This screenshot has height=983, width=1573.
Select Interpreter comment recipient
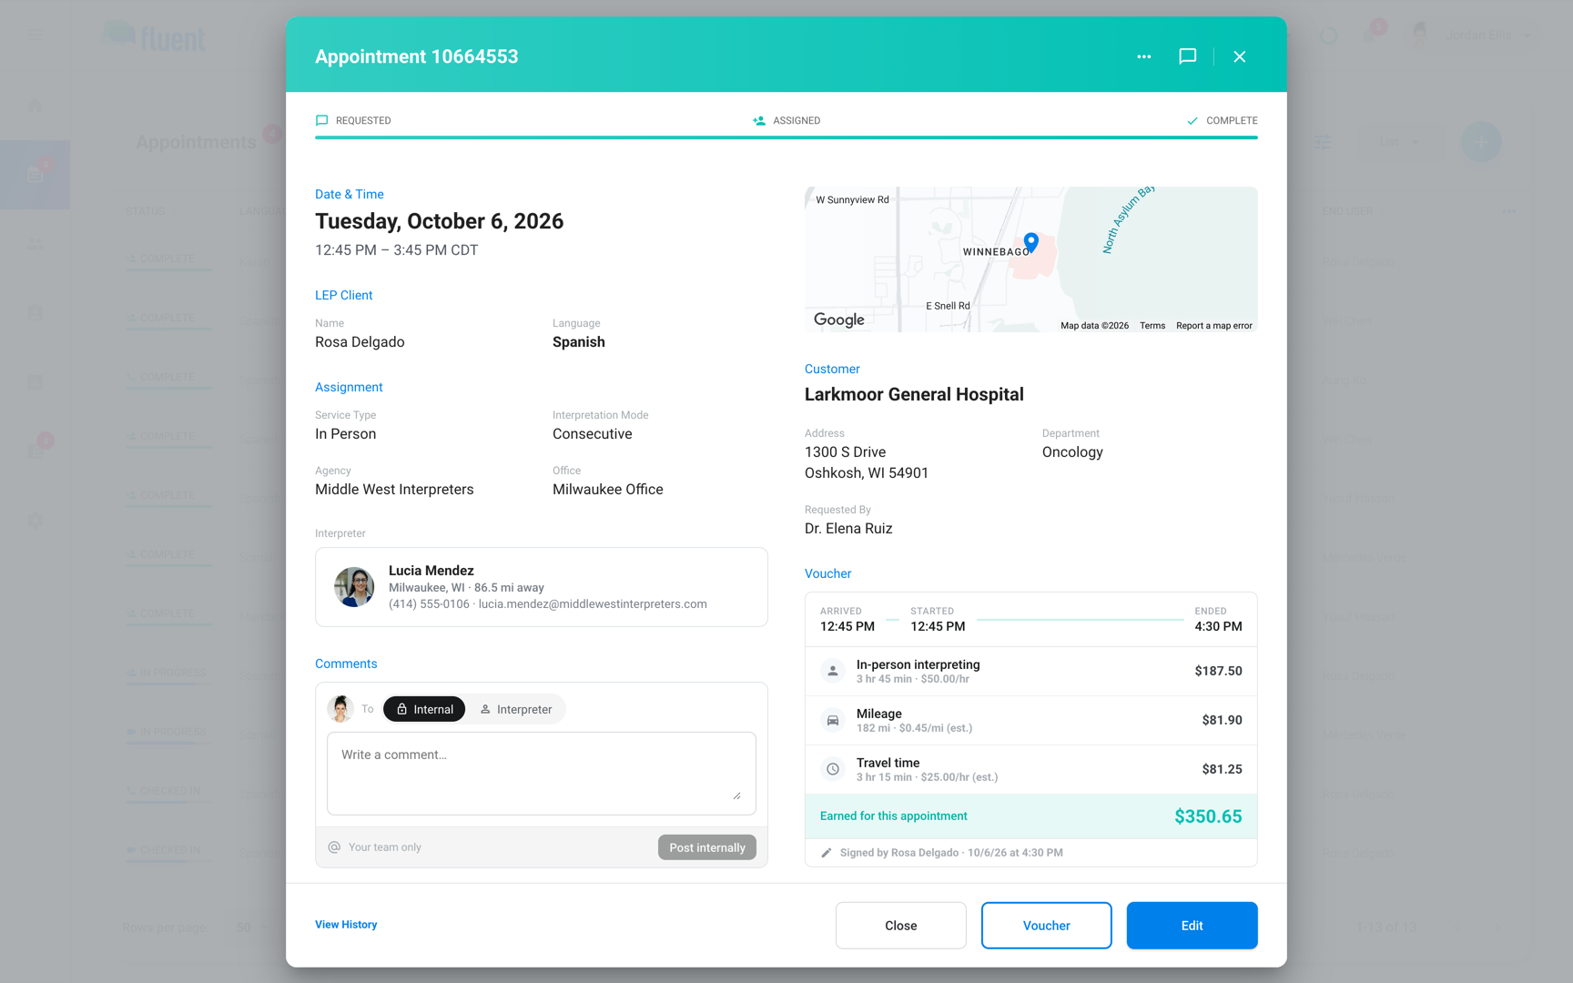click(515, 709)
